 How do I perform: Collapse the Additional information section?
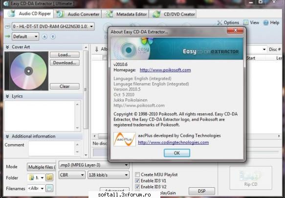coord(7,136)
